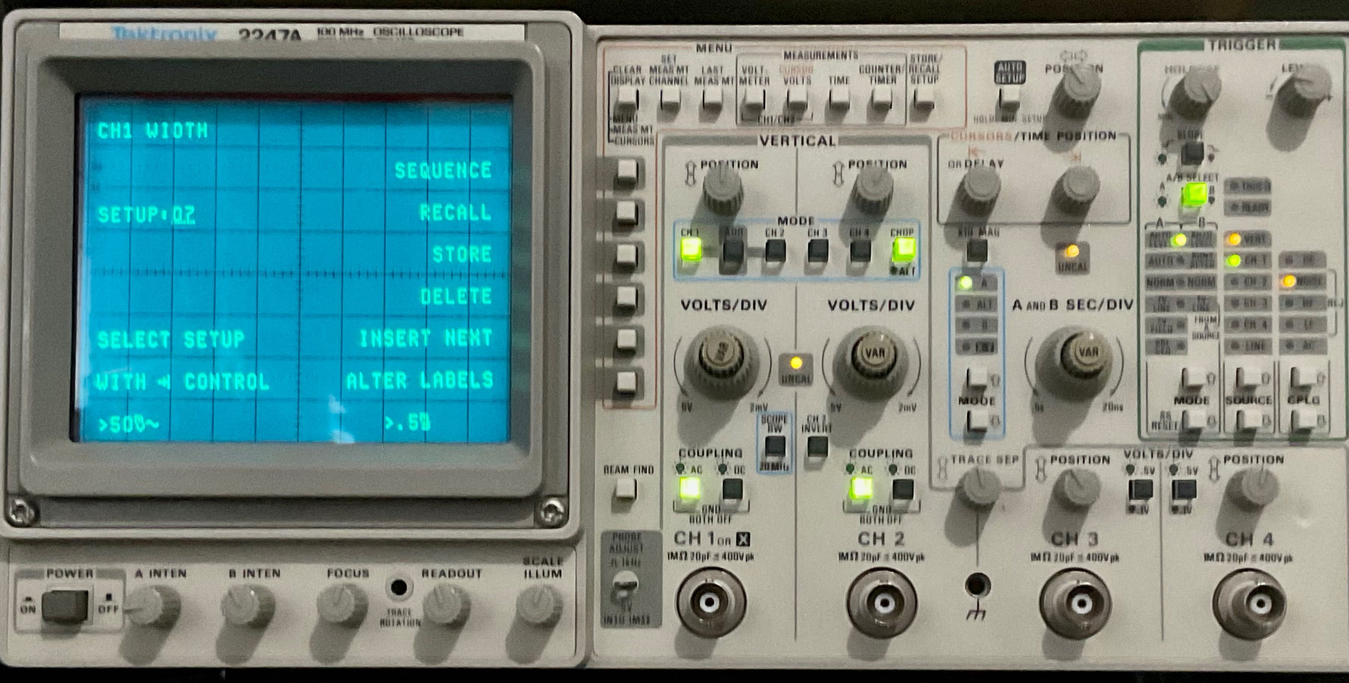Toggle the SCOPE BW 20MHz button
1349x683 pixels.
[775, 447]
